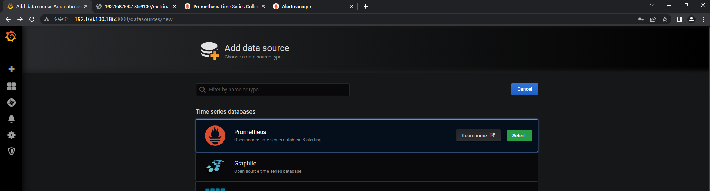
Task: Click the Choose a data source type subtitle
Action: pos(253,57)
